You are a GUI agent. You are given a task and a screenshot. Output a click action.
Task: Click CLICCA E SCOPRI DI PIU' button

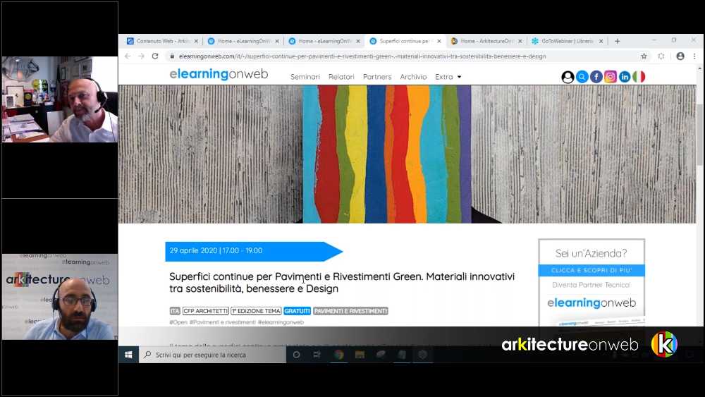point(591,270)
